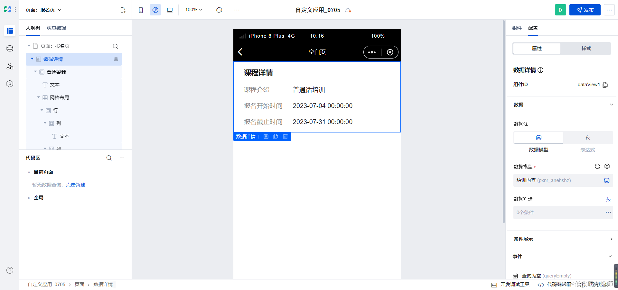Copy the component ID dataView1
618x290 pixels.
pos(605,85)
